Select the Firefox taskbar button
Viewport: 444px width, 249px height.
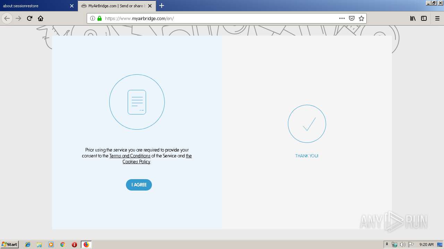(86, 245)
